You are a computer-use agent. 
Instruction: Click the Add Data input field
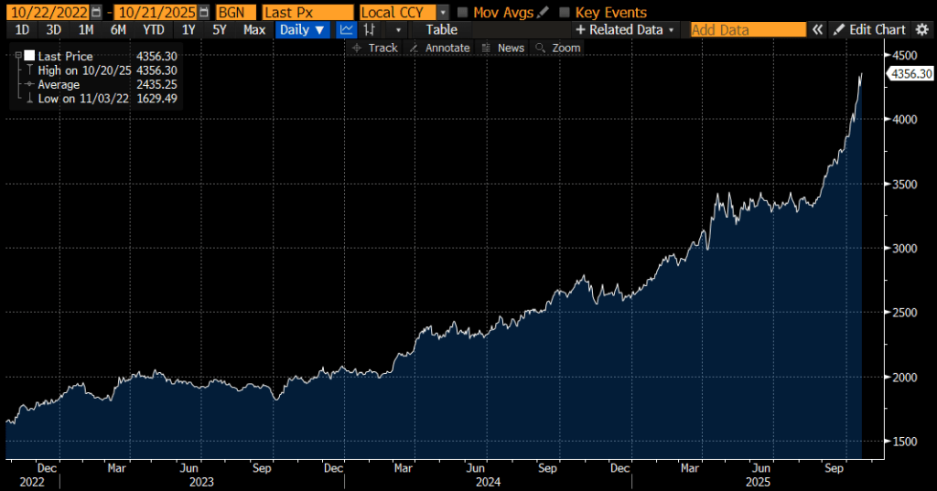coord(748,30)
